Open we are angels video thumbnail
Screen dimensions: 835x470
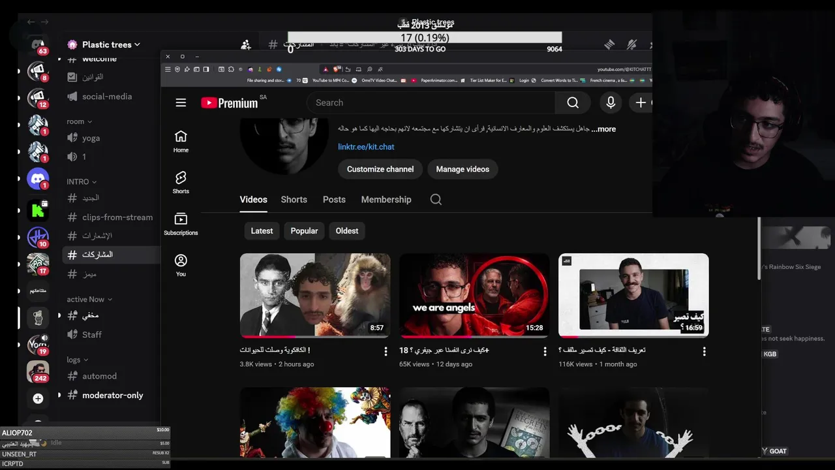pyautogui.click(x=474, y=295)
